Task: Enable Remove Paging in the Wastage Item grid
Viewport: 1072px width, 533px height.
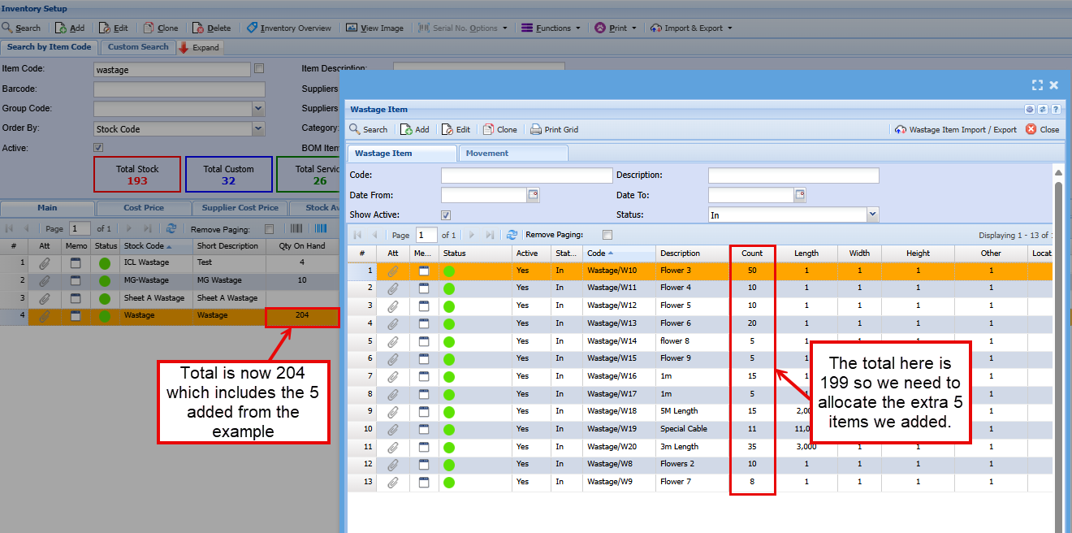Action: tap(607, 235)
